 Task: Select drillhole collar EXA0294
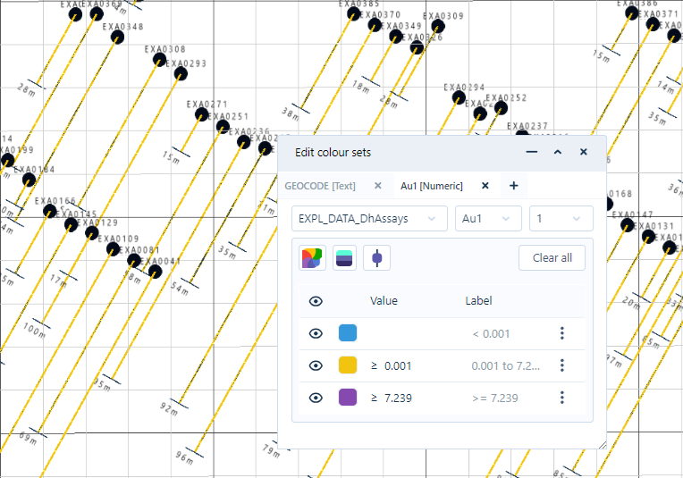[x=459, y=97]
